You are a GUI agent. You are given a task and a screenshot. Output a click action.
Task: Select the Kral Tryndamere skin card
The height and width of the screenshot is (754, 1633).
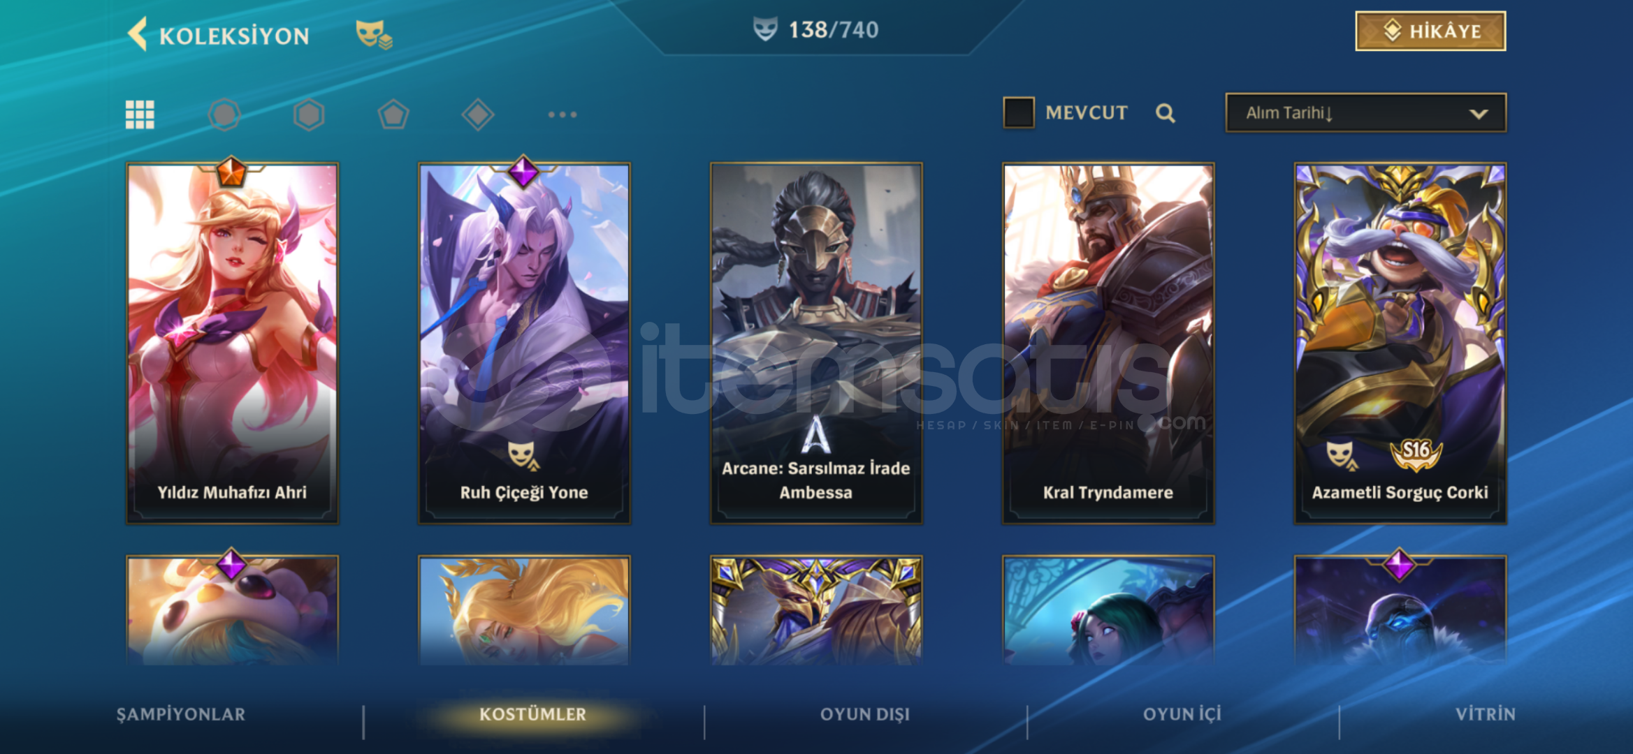1108,343
